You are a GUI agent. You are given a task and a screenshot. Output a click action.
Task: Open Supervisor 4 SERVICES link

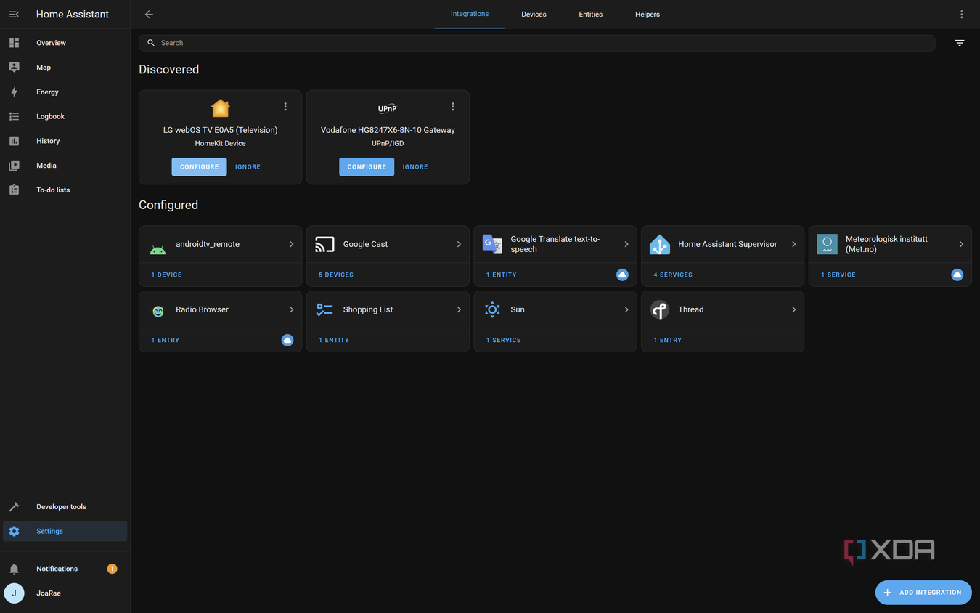coord(673,275)
